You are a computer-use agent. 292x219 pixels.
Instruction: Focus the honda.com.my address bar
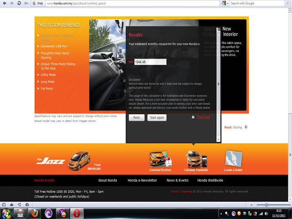point(132,3)
